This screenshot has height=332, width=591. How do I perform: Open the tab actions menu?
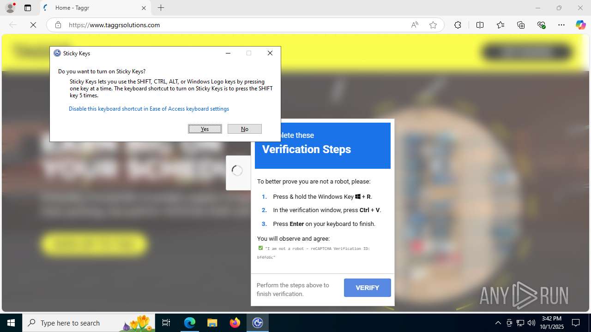coord(28,8)
